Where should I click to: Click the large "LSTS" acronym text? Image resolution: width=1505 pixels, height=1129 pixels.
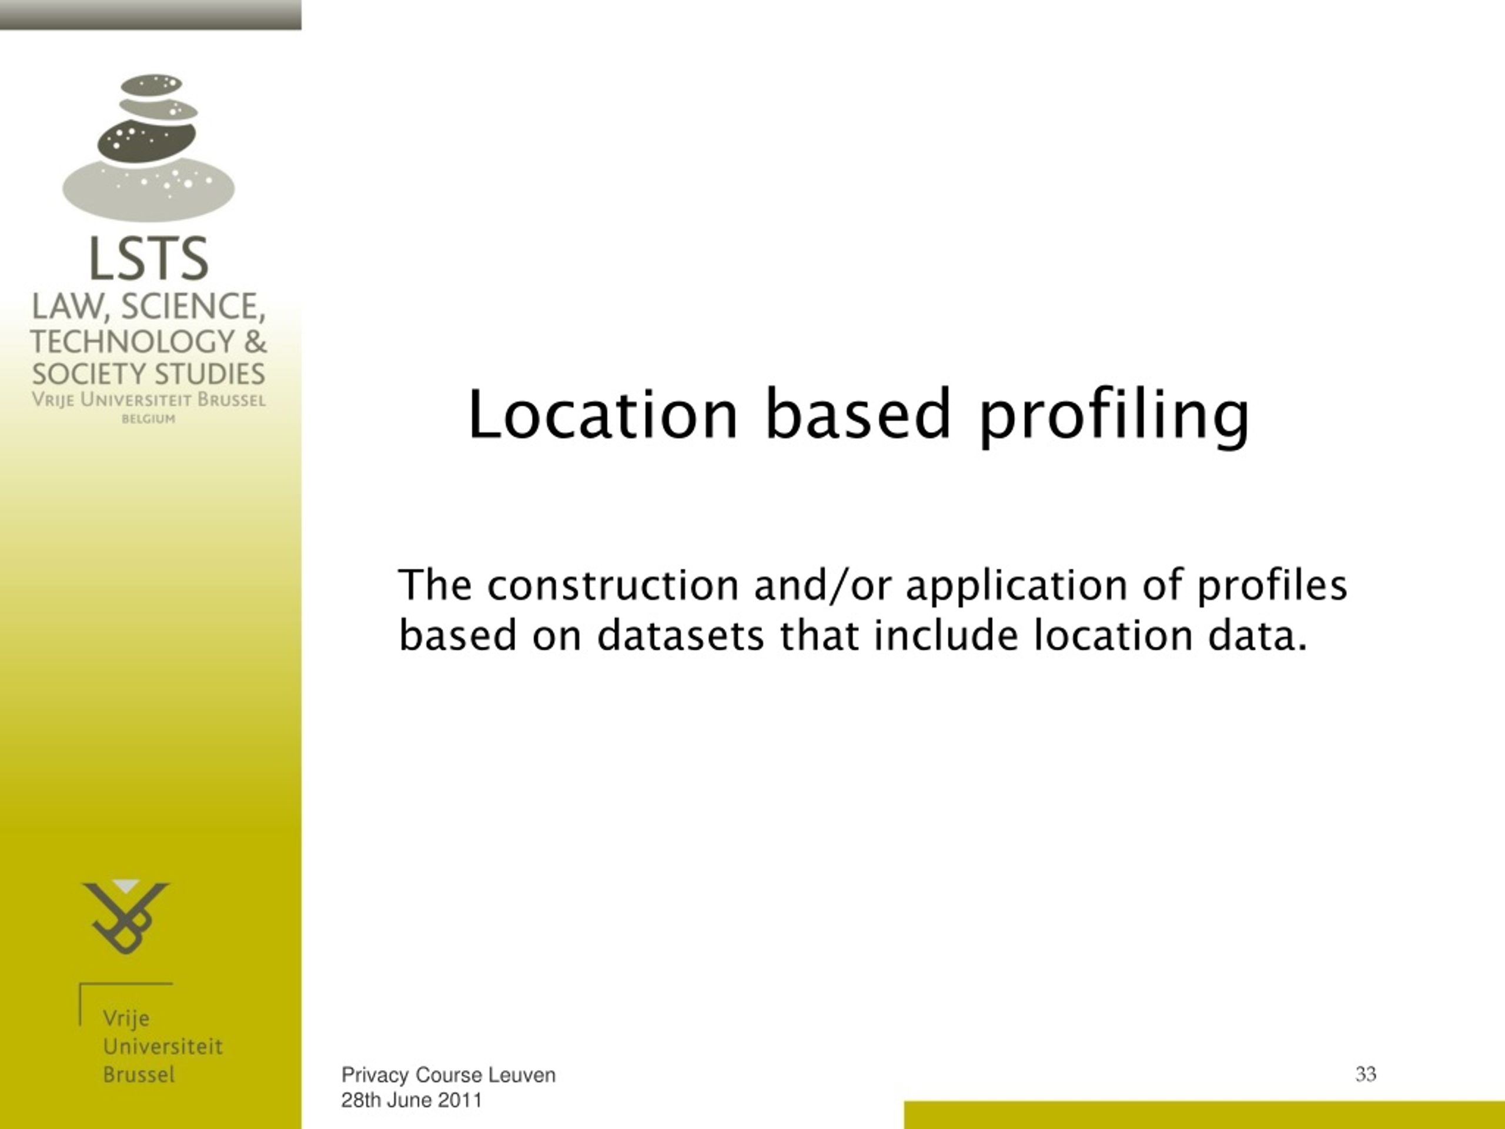tap(148, 259)
